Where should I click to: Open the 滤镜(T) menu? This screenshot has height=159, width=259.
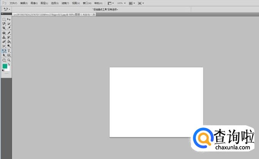[x=65, y=3]
